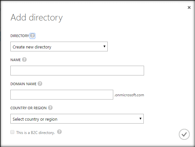The width and height of the screenshot is (195, 147).
Task: Click into the DOMAIN NAME input box
Action: click(x=62, y=95)
